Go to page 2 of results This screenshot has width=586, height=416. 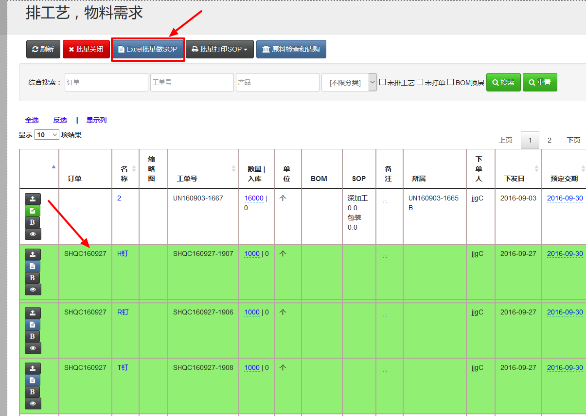(x=550, y=140)
